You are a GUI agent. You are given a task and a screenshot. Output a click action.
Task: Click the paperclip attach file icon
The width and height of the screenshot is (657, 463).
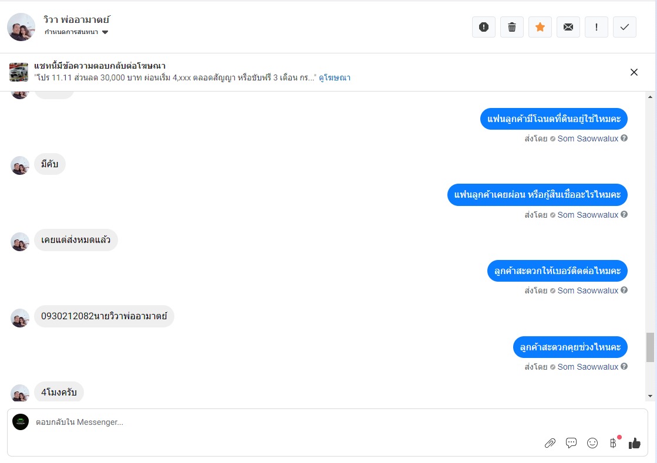tap(550, 443)
